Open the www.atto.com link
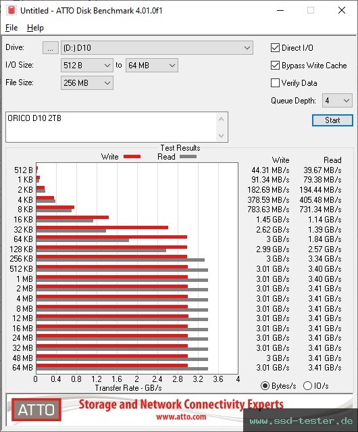 pos(181,416)
